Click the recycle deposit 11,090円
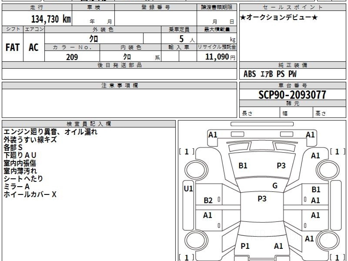 pyautogui.click(x=220, y=57)
